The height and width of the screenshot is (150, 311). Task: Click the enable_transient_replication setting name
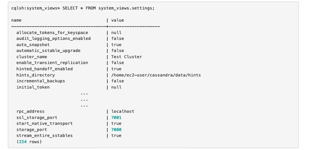[x=52, y=63]
